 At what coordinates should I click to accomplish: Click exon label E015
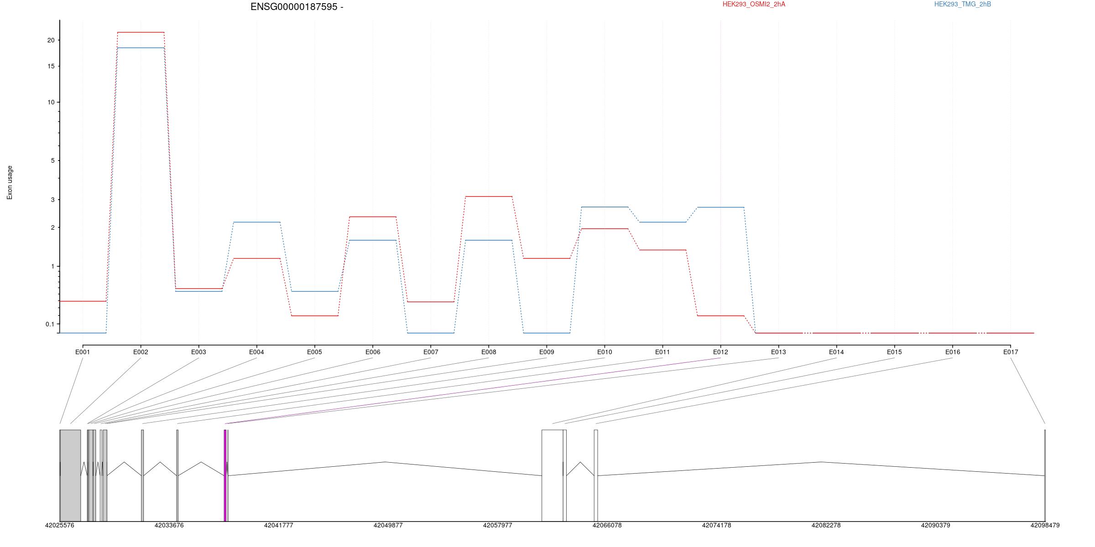[x=894, y=352]
